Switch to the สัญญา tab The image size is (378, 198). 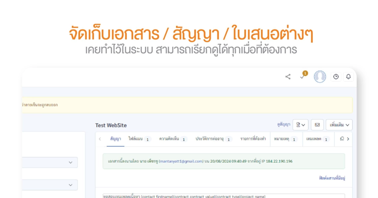coord(115,139)
